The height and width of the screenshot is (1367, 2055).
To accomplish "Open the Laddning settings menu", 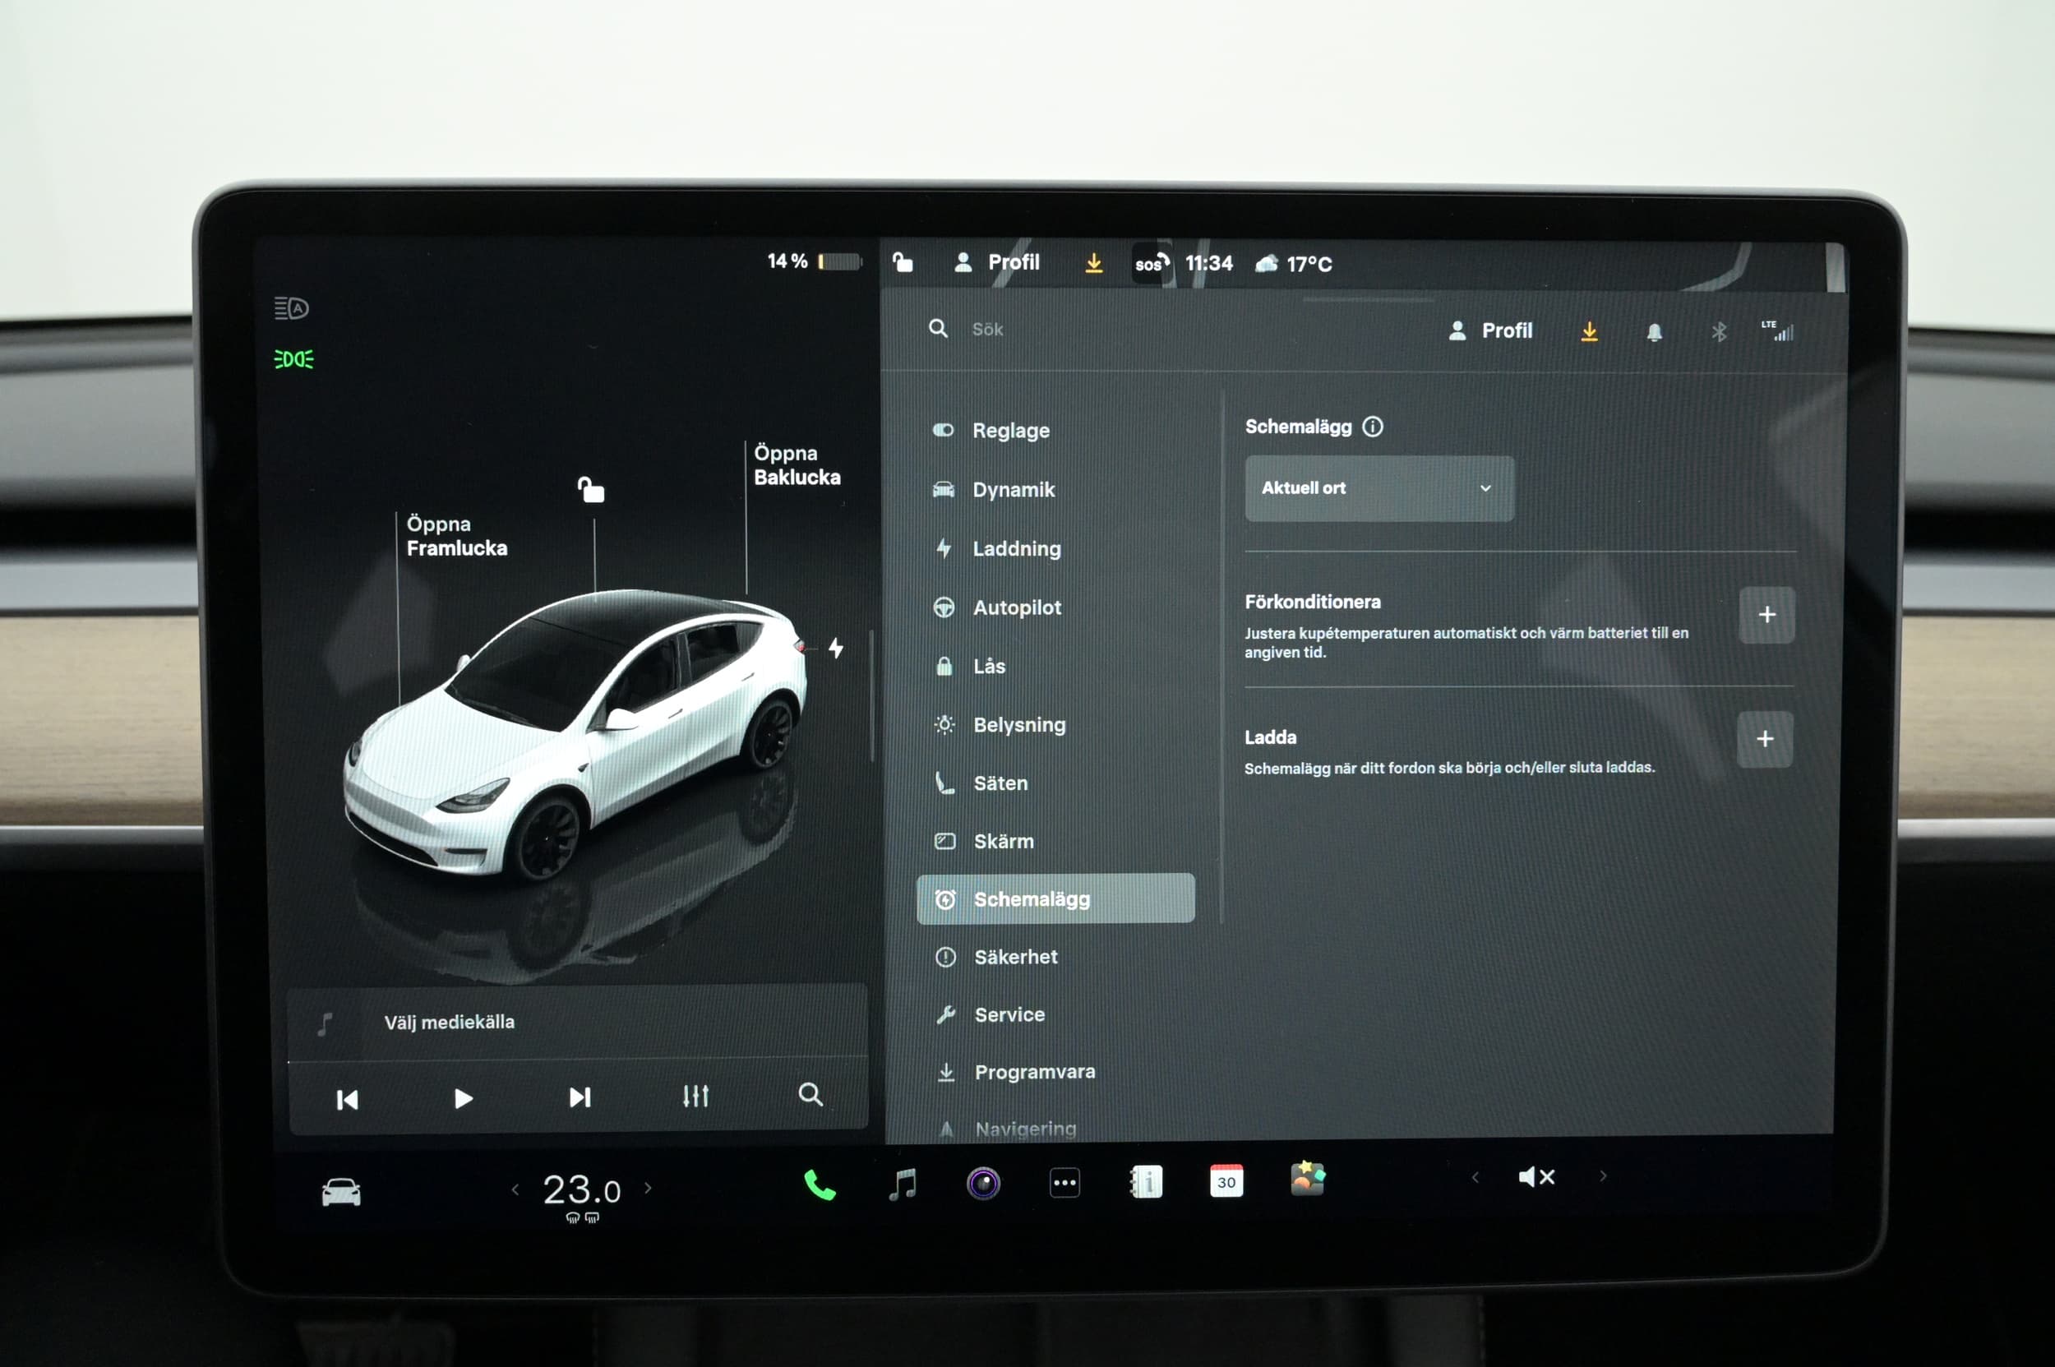I will [1016, 548].
